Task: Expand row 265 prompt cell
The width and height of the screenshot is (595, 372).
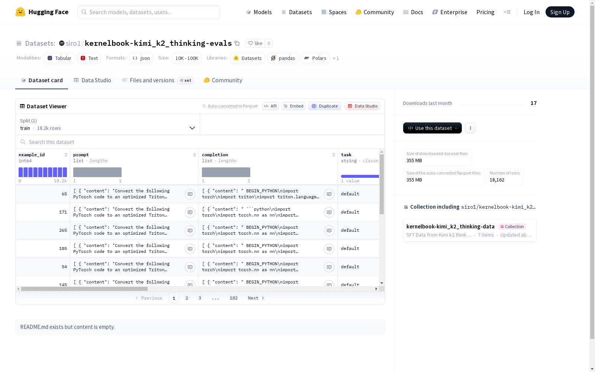Action: (190, 230)
